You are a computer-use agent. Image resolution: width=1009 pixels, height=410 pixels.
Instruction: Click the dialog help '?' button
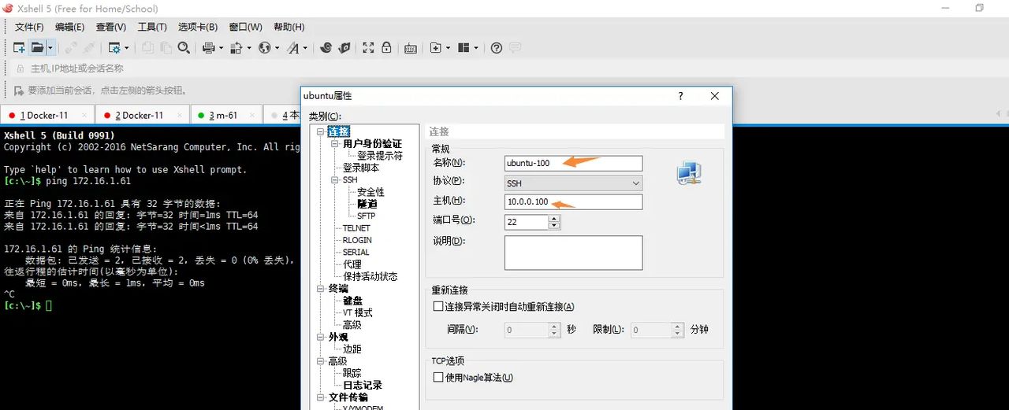[x=681, y=96]
